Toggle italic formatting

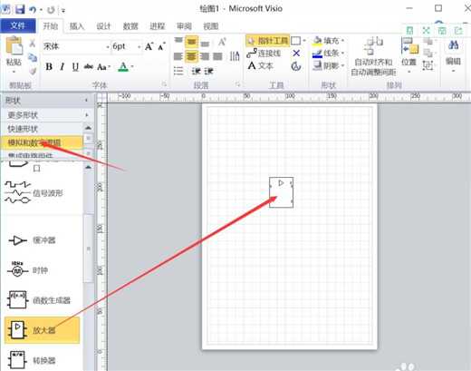pyautogui.click(x=62, y=66)
